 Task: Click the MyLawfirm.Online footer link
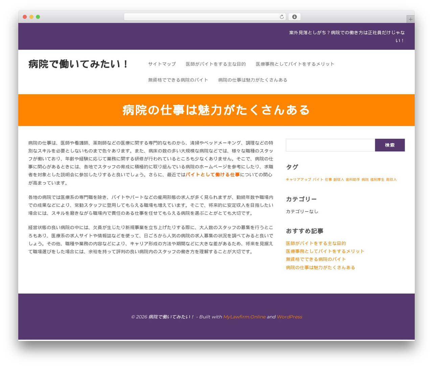[244, 317]
